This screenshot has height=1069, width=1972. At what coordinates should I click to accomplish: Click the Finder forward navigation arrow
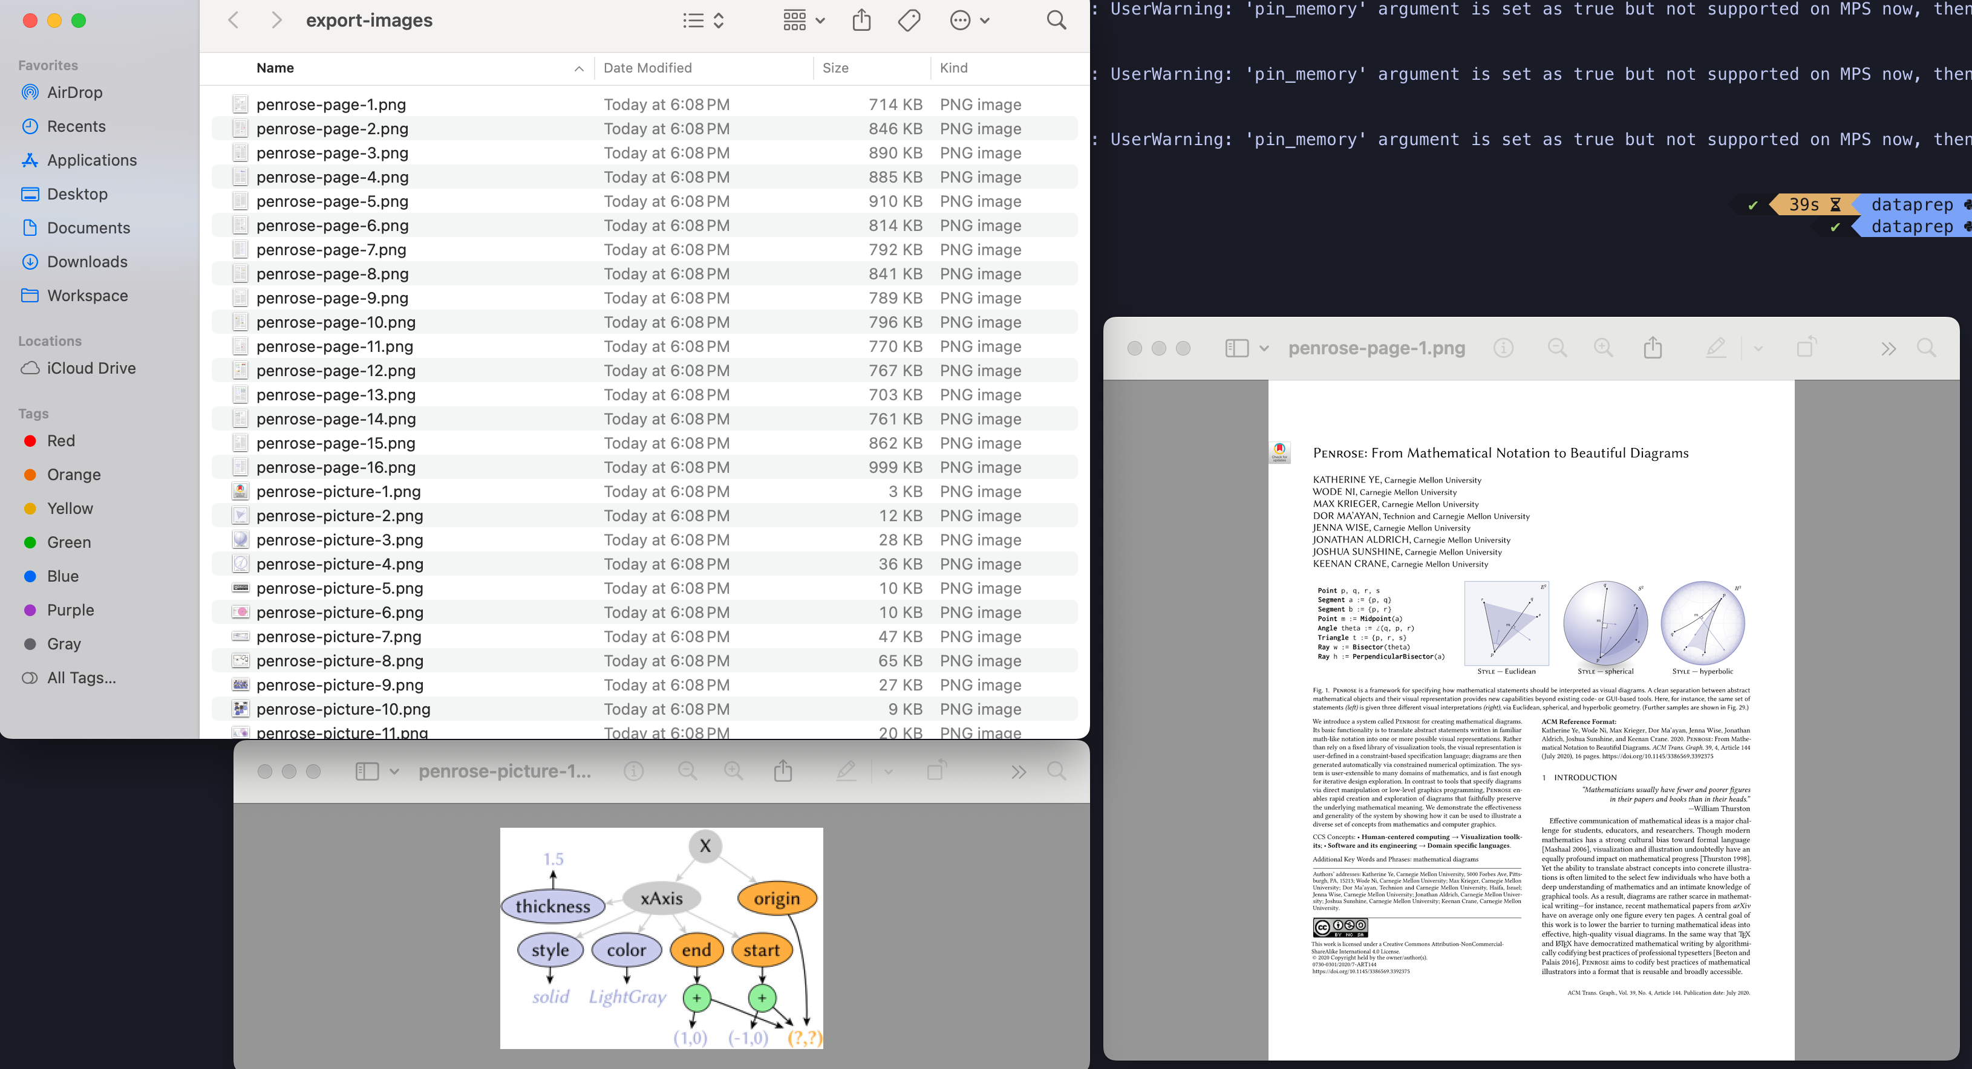pos(276,21)
